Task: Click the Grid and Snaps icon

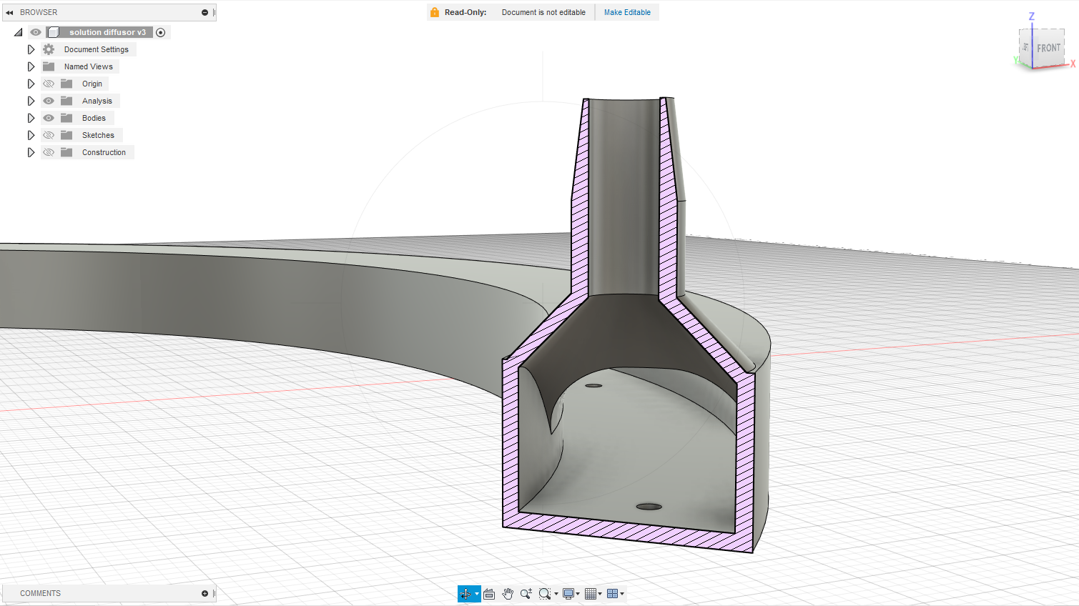Action: pyautogui.click(x=591, y=594)
